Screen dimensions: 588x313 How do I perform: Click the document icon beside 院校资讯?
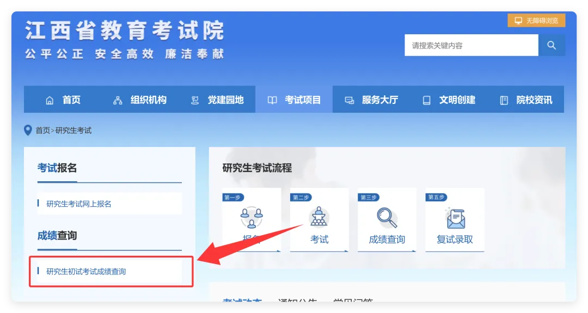click(x=504, y=101)
